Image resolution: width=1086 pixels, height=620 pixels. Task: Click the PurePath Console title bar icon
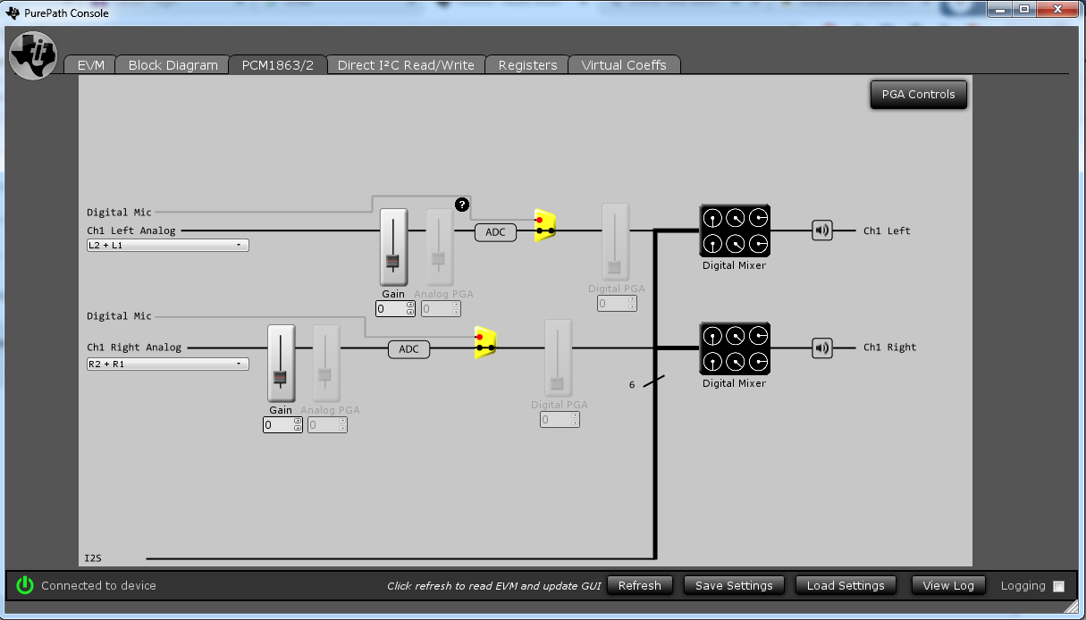13,13
